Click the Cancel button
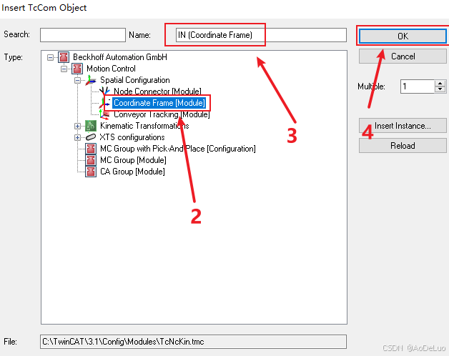Image resolution: width=449 pixels, height=356 pixels. [403, 56]
